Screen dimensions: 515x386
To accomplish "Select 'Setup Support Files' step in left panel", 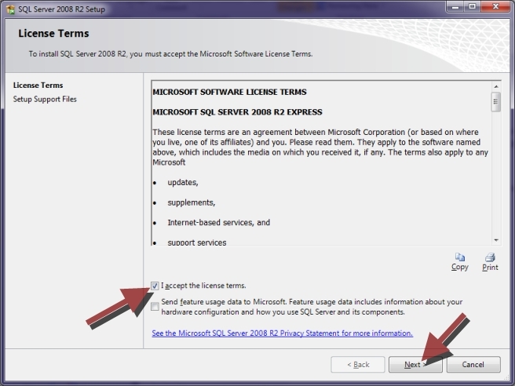I will tap(45, 99).
